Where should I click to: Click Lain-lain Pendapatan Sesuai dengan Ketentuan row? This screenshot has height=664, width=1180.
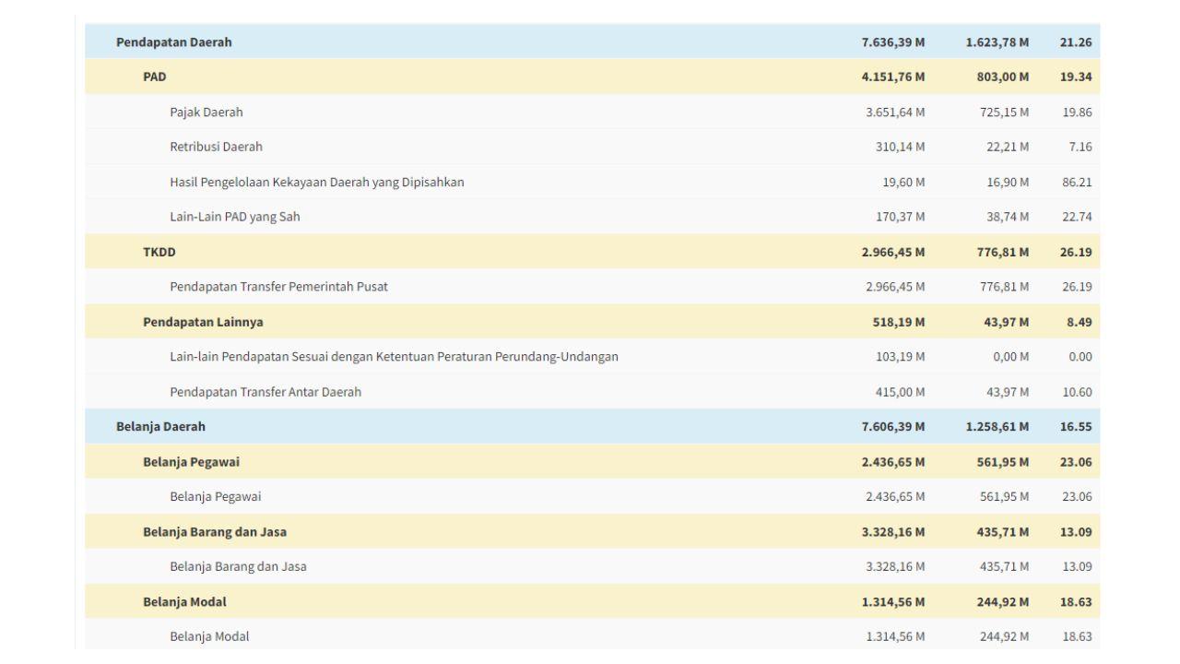(394, 357)
